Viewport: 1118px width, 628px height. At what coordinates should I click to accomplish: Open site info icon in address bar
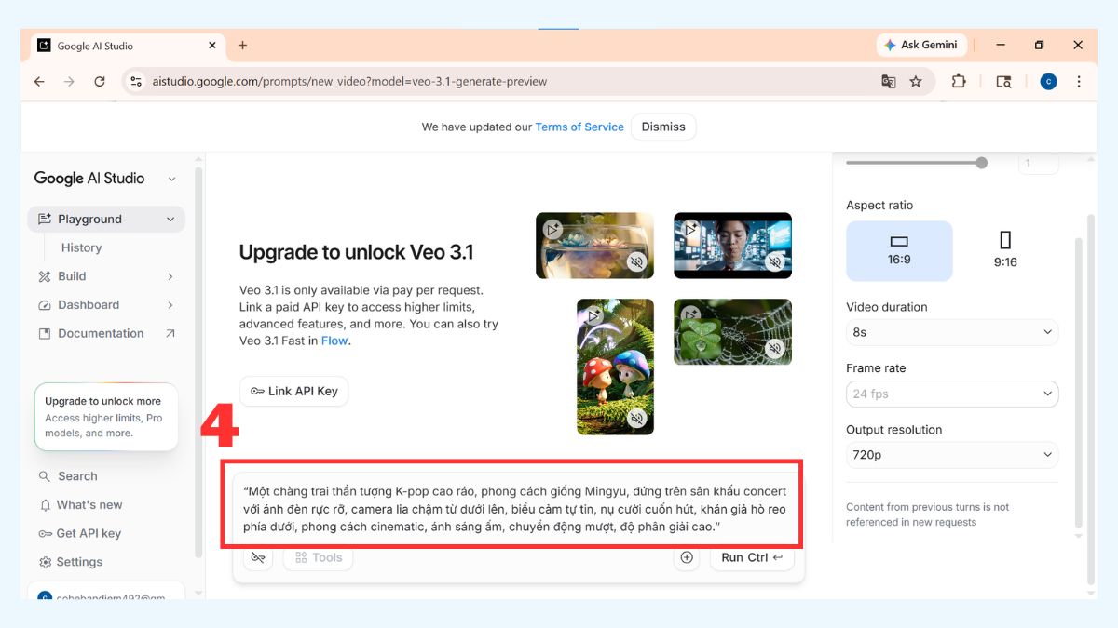(137, 82)
